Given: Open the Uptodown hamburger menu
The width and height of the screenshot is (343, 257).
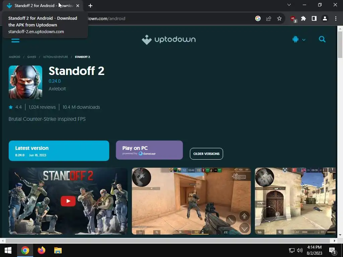Looking at the screenshot, I should point(15,40).
